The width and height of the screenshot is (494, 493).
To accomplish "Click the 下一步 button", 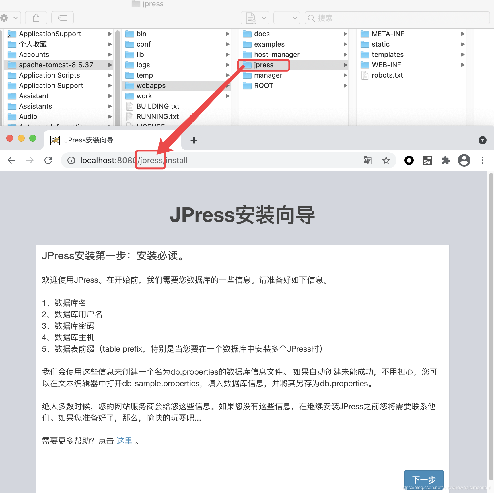I will coord(424,479).
